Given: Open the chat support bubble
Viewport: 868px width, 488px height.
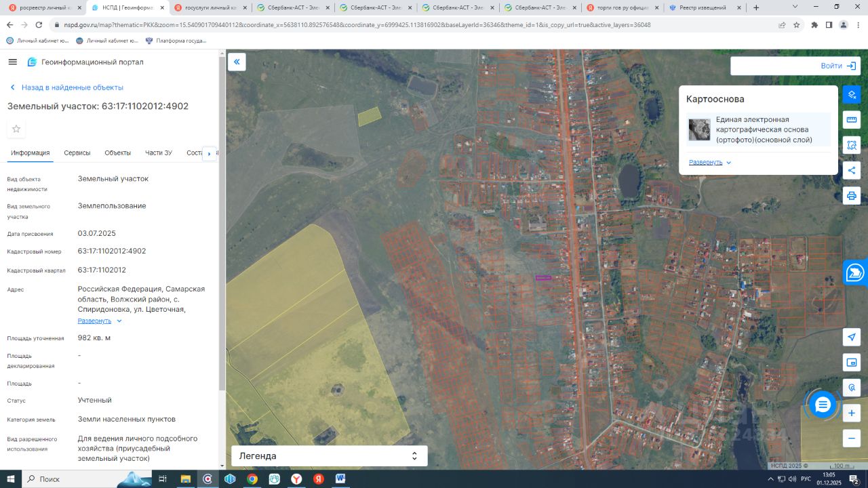Looking at the screenshot, I should point(823,405).
